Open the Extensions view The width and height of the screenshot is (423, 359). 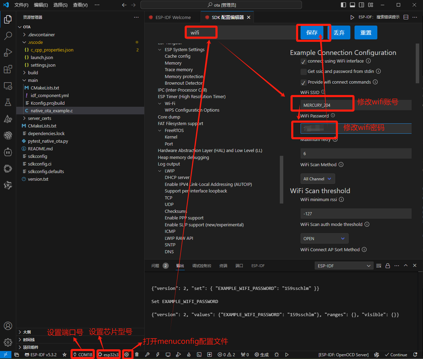click(8, 69)
